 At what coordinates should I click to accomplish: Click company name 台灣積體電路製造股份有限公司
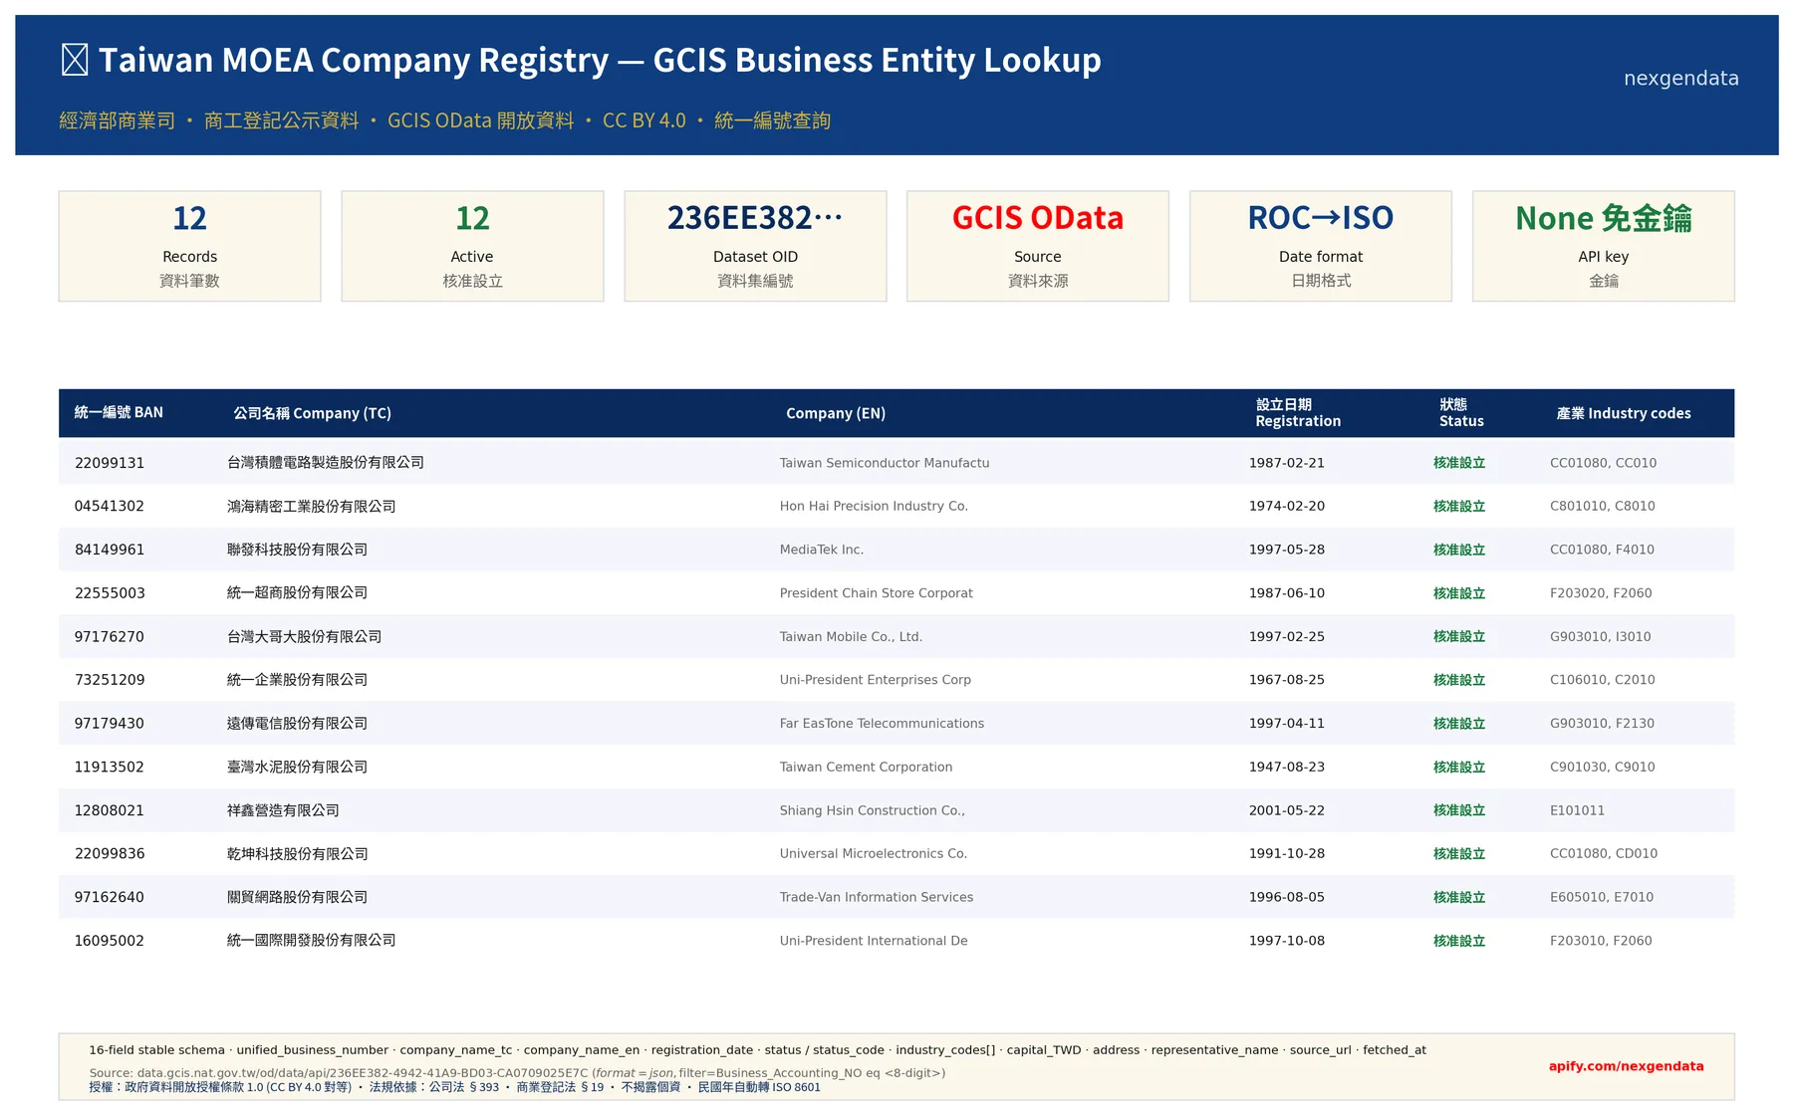tap(326, 463)
